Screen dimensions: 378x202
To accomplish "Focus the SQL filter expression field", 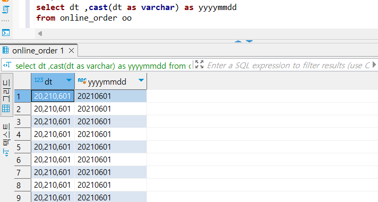I will coord(288,66).
